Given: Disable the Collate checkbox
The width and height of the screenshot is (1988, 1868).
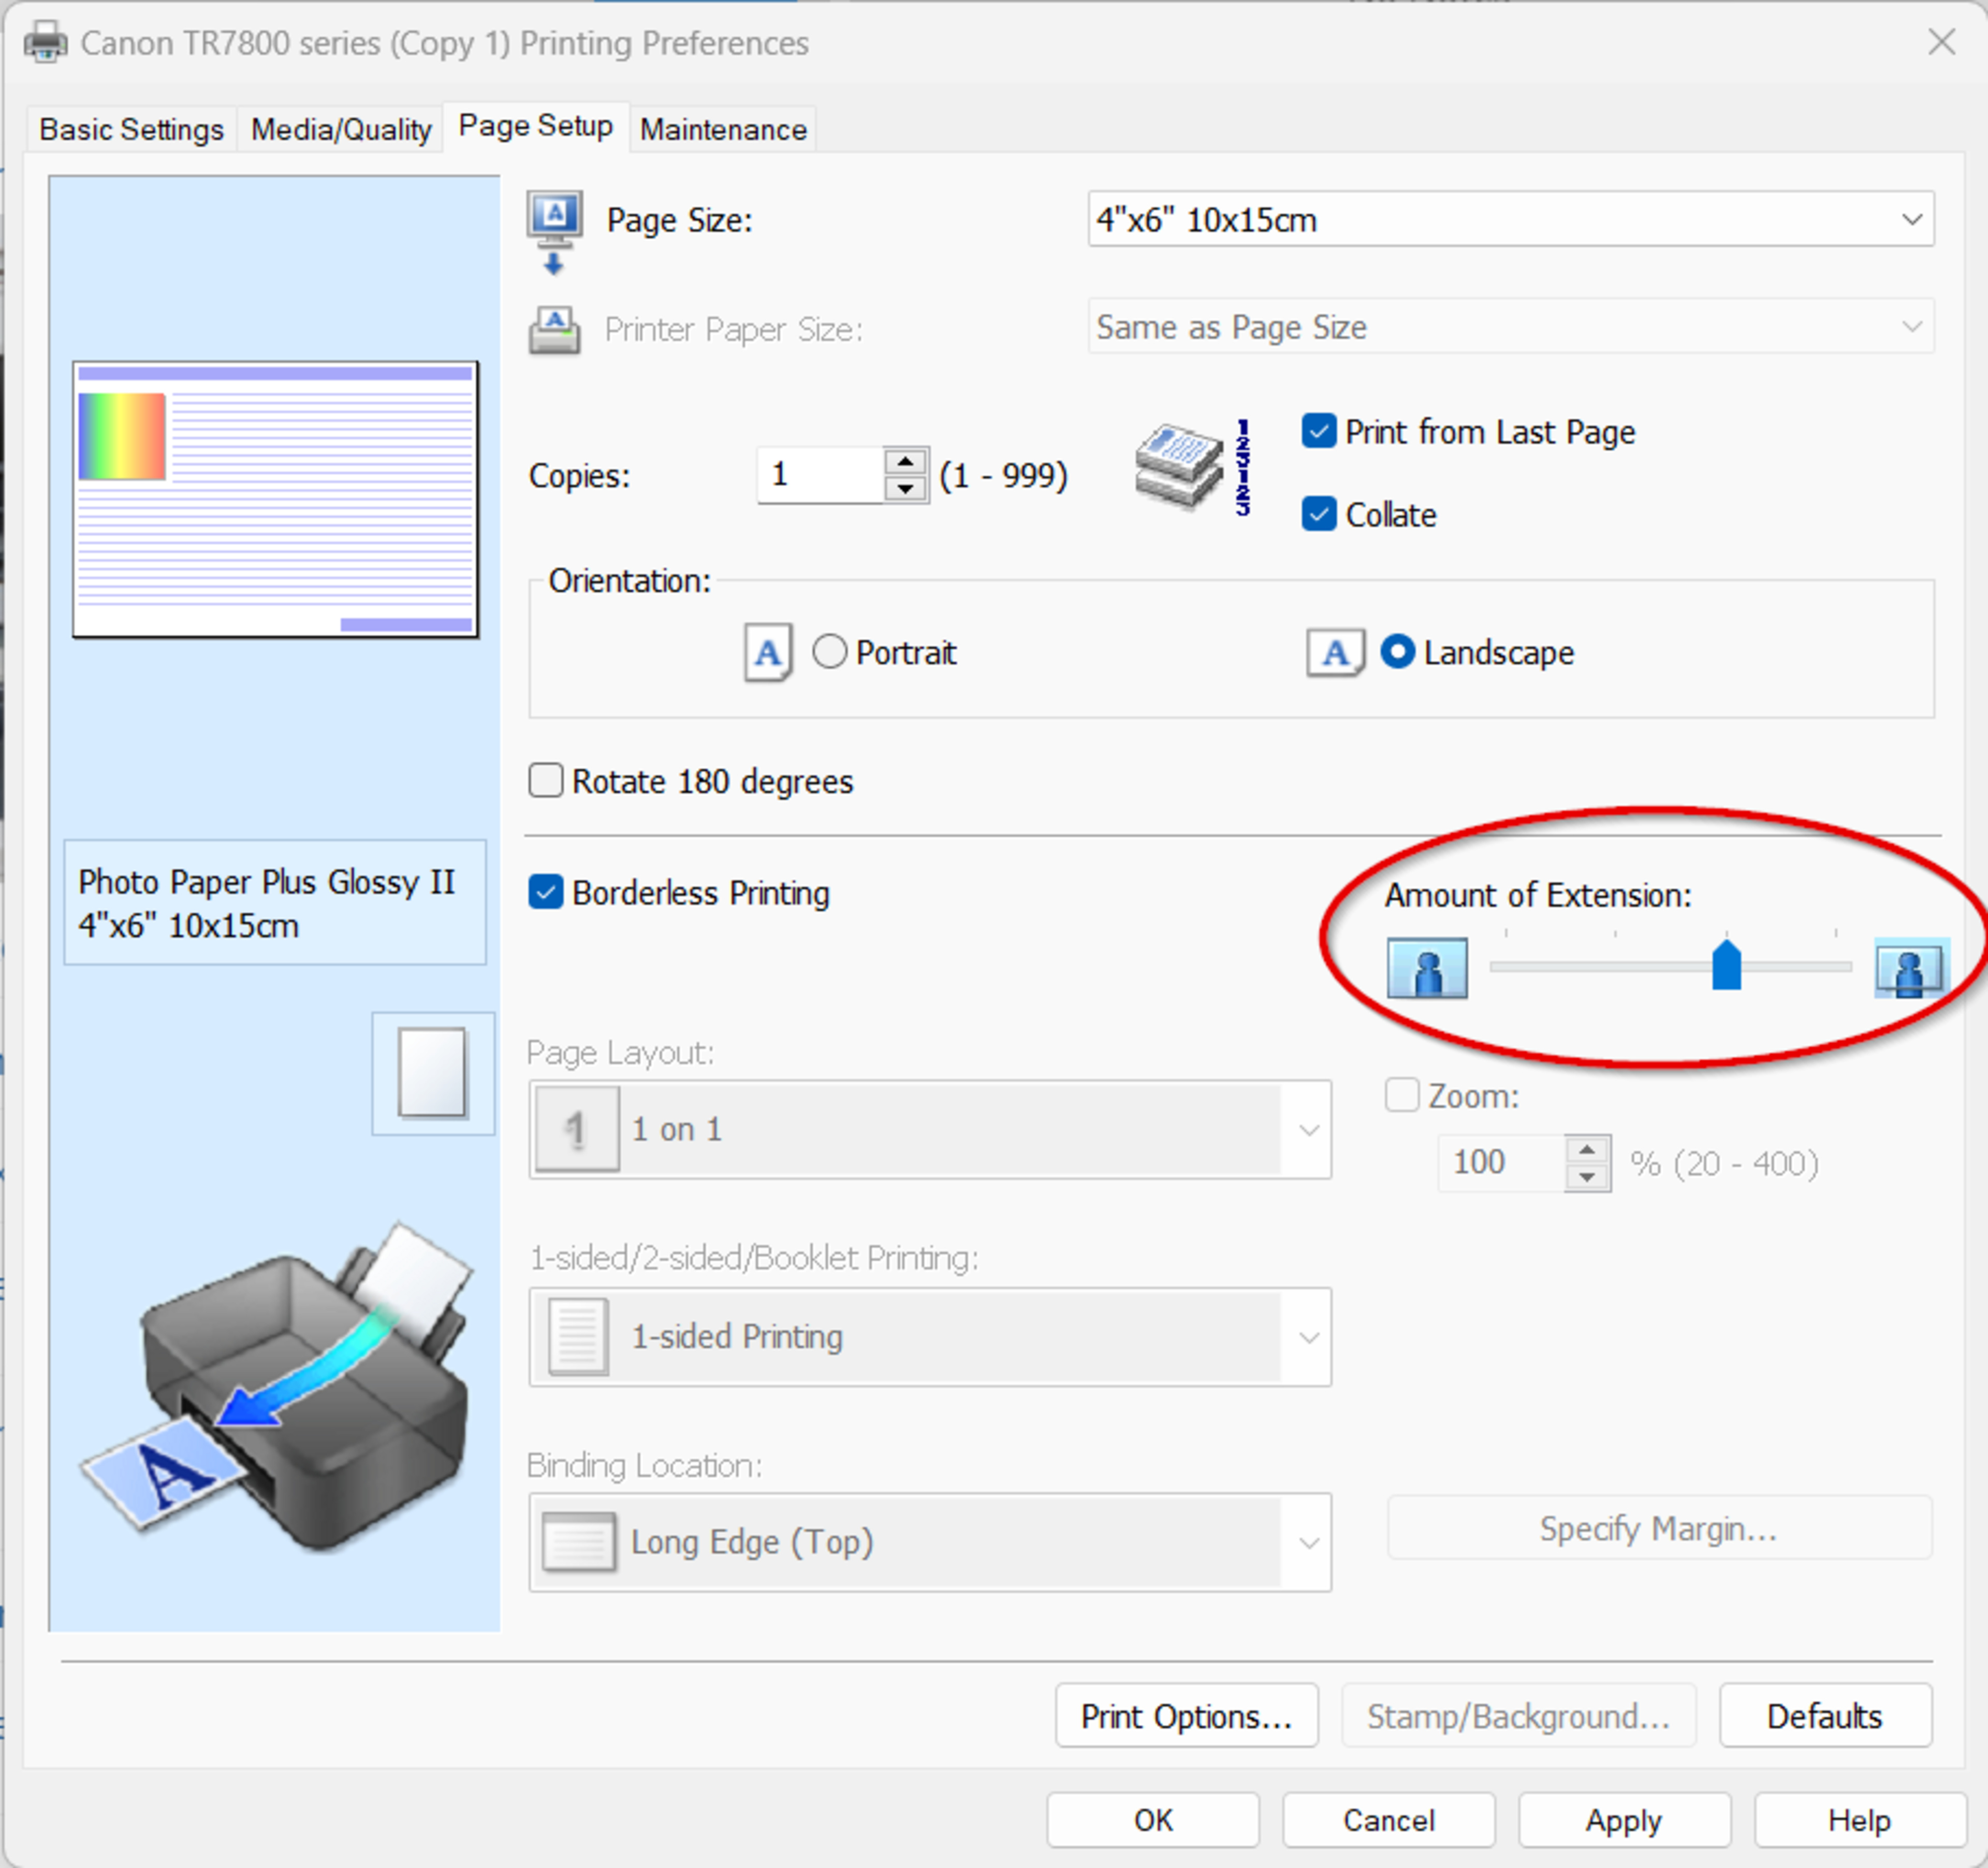Looking at the screenshot, I should [1319, 515].
